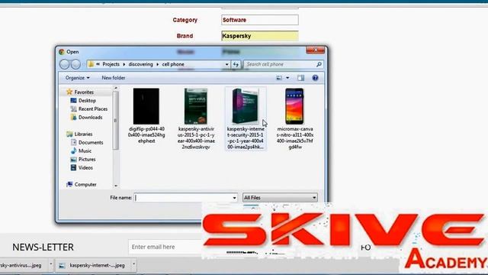Screen dimensions: 488x275
Task: Open the help question mark icon
Action: pyautogui.click(x=315, y=78)
